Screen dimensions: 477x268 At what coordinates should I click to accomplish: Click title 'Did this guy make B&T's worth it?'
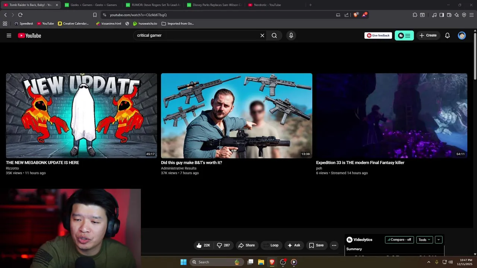pyautogui.click(x=192, y=163)
